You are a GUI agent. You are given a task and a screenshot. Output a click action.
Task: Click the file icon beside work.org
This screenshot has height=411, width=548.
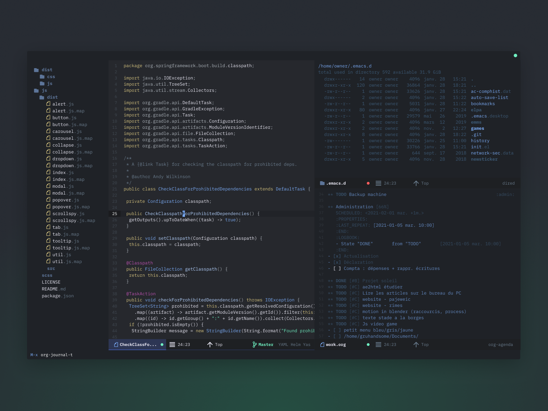(322, 345)
